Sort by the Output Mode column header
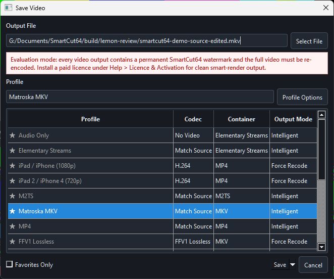 [293, 119]
